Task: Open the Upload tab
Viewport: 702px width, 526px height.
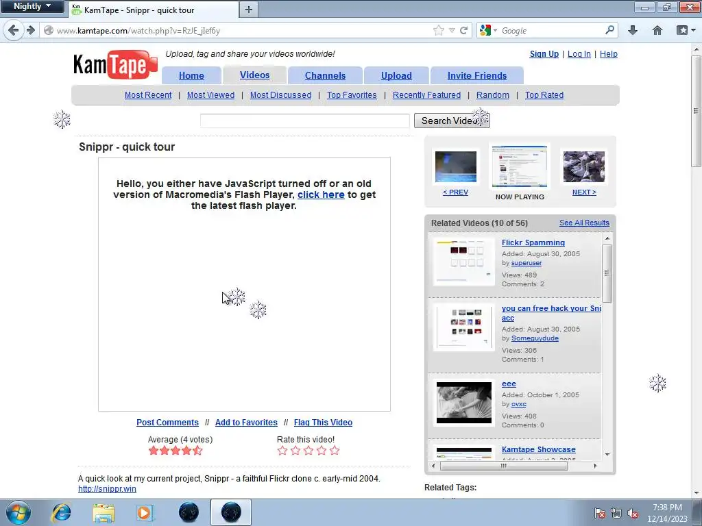Action: click(396, 75)
